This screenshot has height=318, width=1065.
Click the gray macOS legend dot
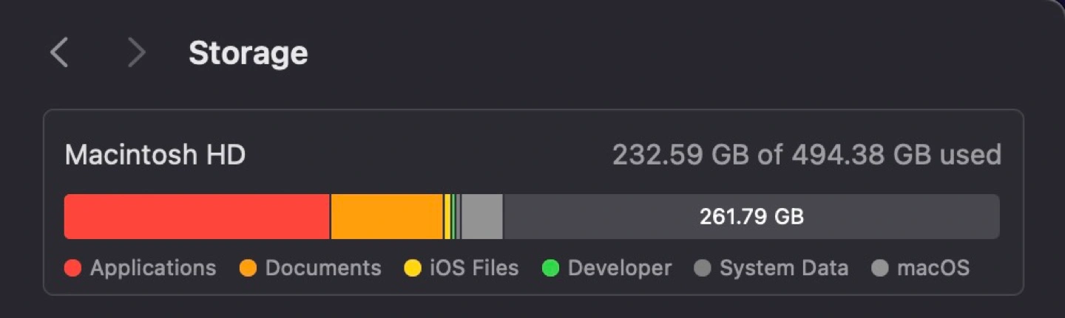pyautogui.click(x=879, y=268)
